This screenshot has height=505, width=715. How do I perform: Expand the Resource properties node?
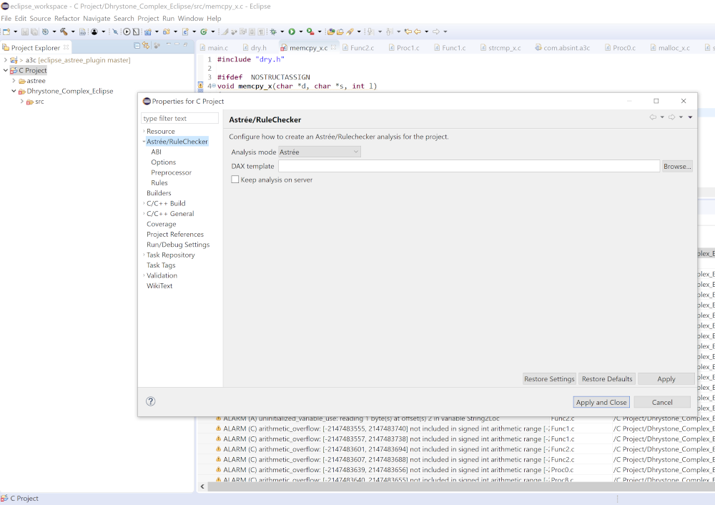[x=144, y=132]
